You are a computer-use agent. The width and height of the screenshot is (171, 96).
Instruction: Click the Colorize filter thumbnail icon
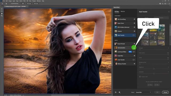[x=116, y=31]
